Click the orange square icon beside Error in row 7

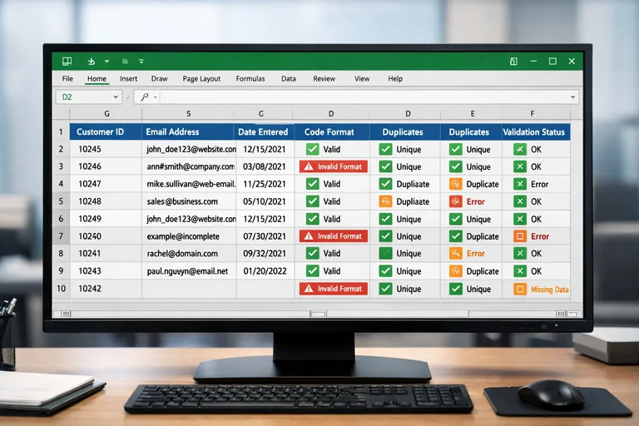click(520, 236)
